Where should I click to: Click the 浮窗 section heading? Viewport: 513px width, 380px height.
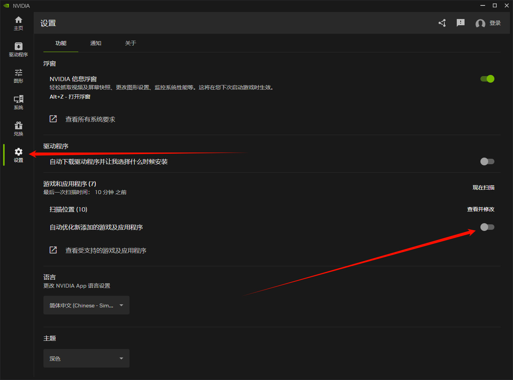coord(50,64)
